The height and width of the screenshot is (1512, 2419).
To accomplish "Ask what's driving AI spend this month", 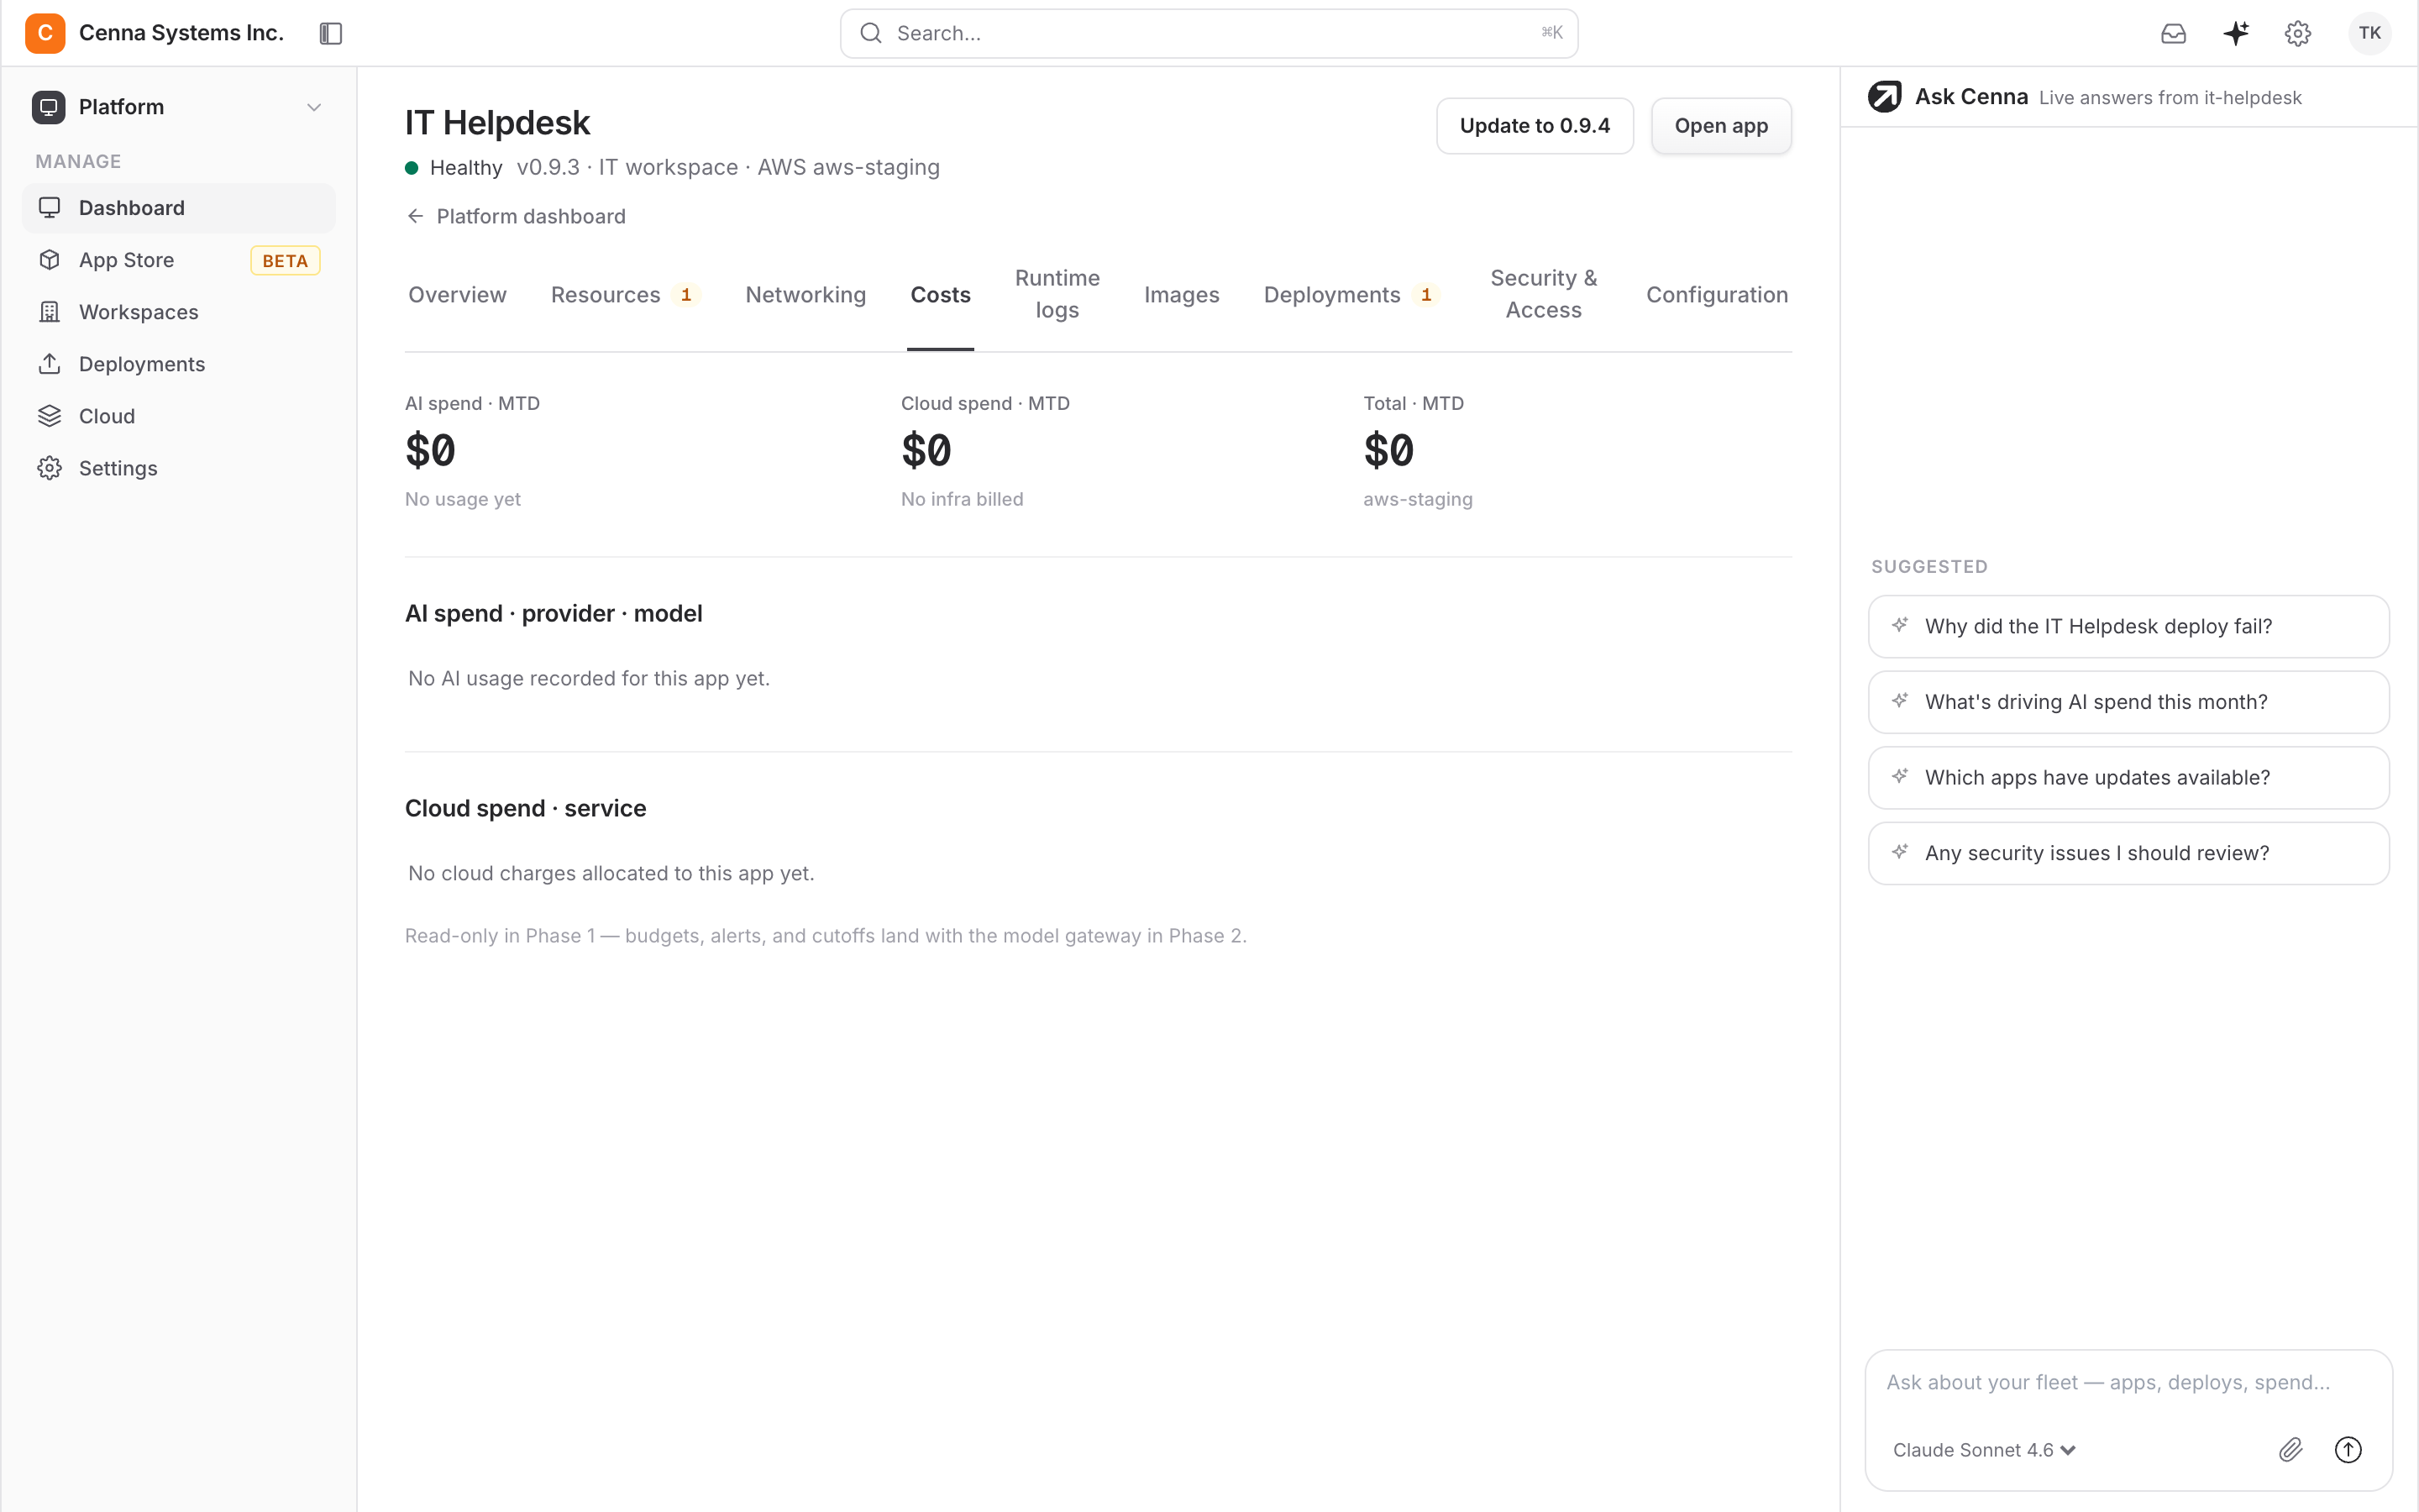I will [2128, 702].
